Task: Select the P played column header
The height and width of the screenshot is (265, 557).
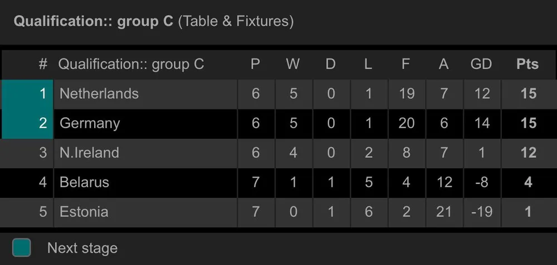Action: [x=255, y=64]
